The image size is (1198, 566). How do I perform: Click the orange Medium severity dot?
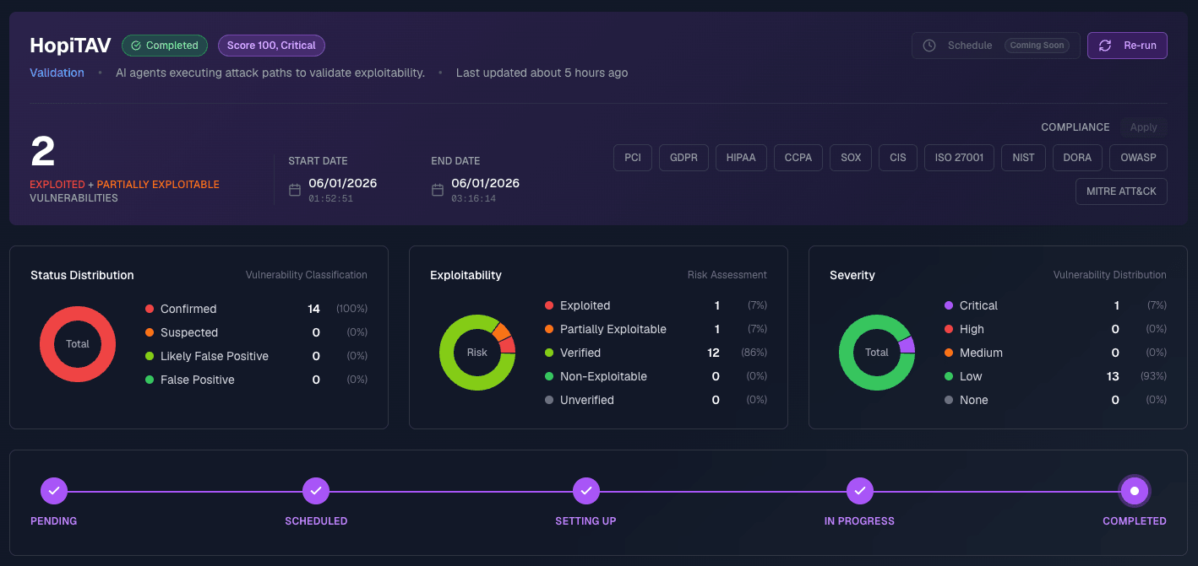tap(949, 353)
